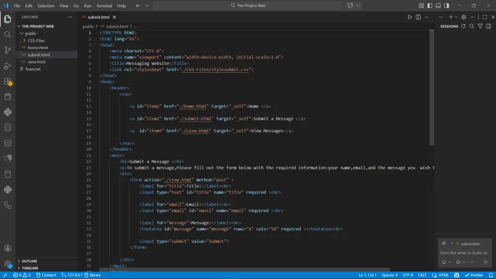Open Explorer views and more actions menu
Viewport: 496px width, 279px height.
tap(70, 17)
